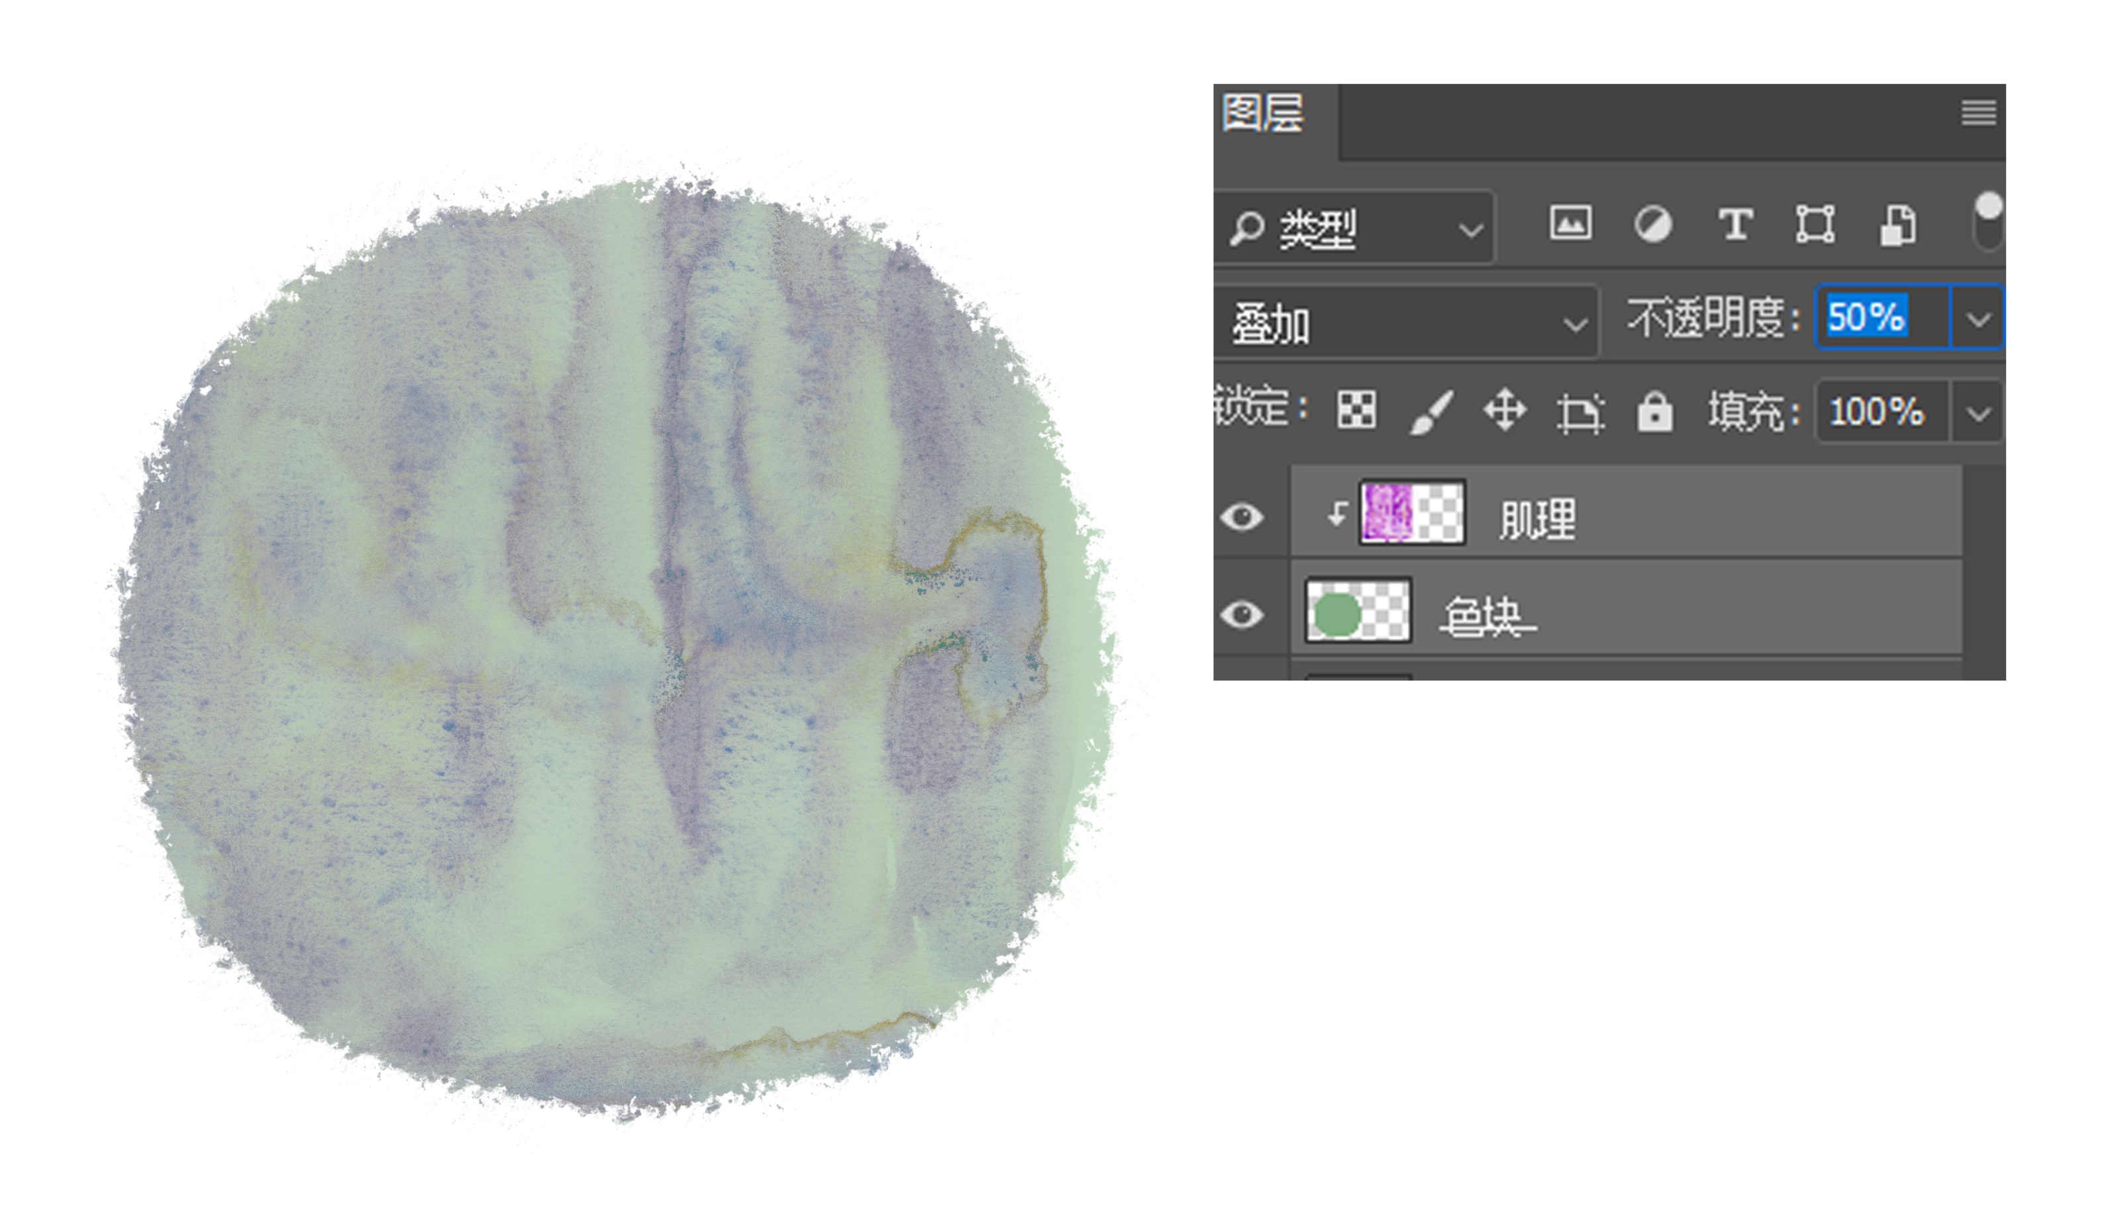Expand the 填充 fill slider arrow
Image resolution: width=2106 pixels, height=1232 pixels.
pyautogui.click(x=1978, y=412)
